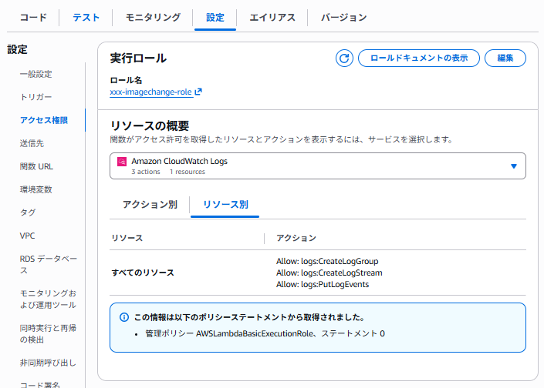Select アクセス権限 in the sidebar

click(x=44, y=120)
